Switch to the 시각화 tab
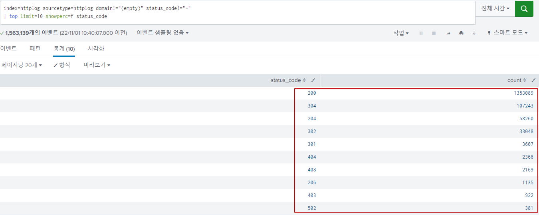 coord(96,49)
